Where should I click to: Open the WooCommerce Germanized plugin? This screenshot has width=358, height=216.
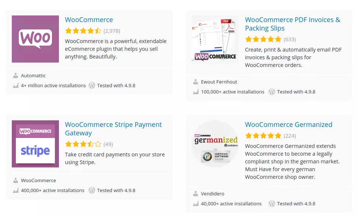[288, 124]
